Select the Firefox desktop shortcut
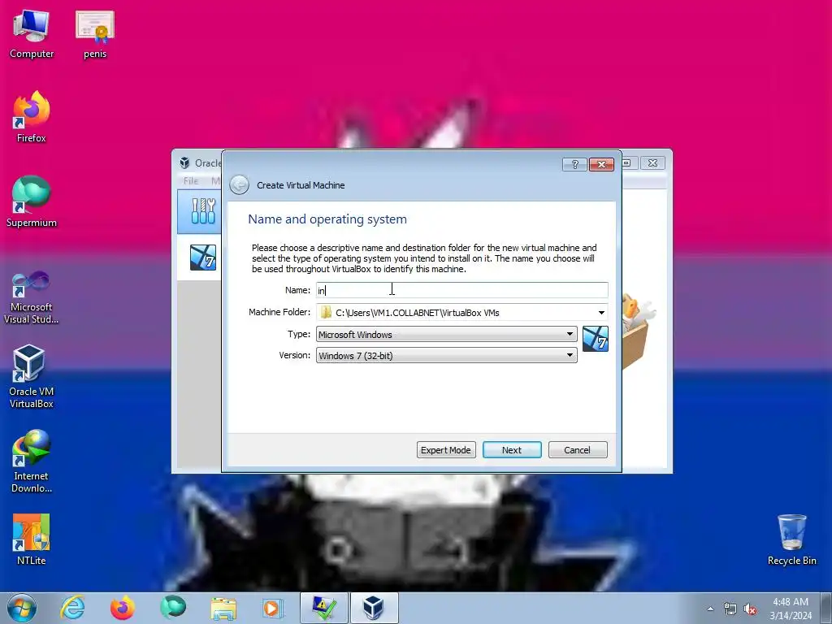This screenshot has height=624, width=832. [32, 118]
